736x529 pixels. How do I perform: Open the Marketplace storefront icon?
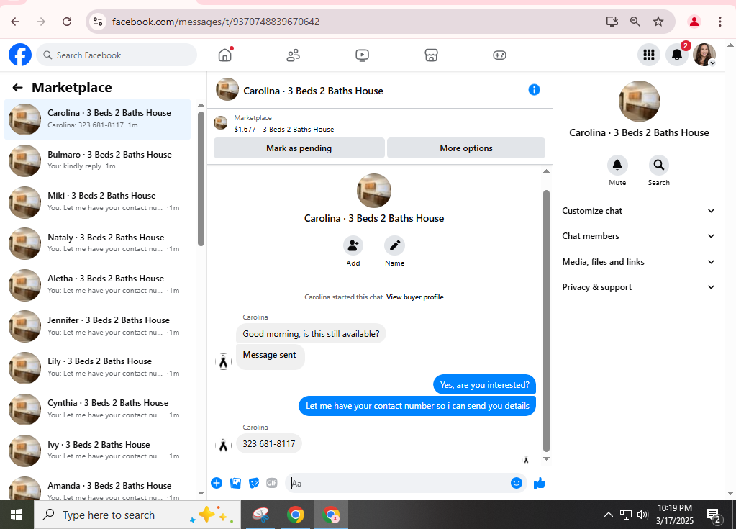[x=431, y=55]
